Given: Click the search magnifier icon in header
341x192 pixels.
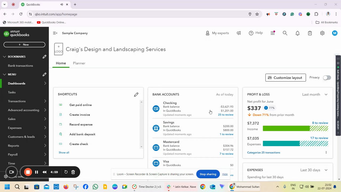Looking at the screenshot, I should pyautogui.click(x=285, y=33).
